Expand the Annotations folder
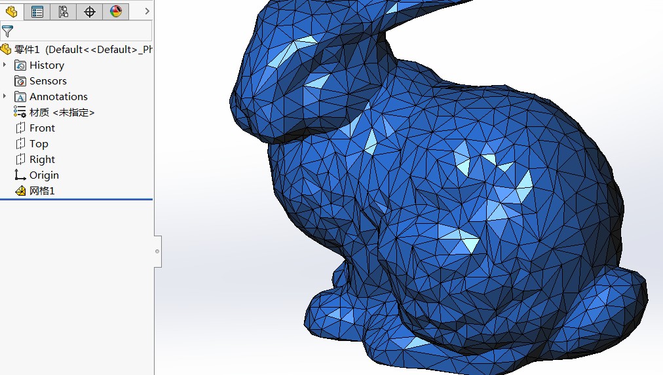663x375 pixels. click(x=5, y=96)
